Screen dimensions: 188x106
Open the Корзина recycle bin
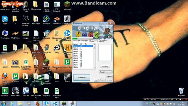coord(181,92)
